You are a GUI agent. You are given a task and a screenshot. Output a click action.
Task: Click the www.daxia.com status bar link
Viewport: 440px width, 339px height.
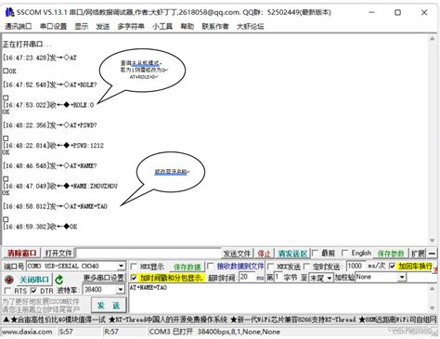point(27,332)
